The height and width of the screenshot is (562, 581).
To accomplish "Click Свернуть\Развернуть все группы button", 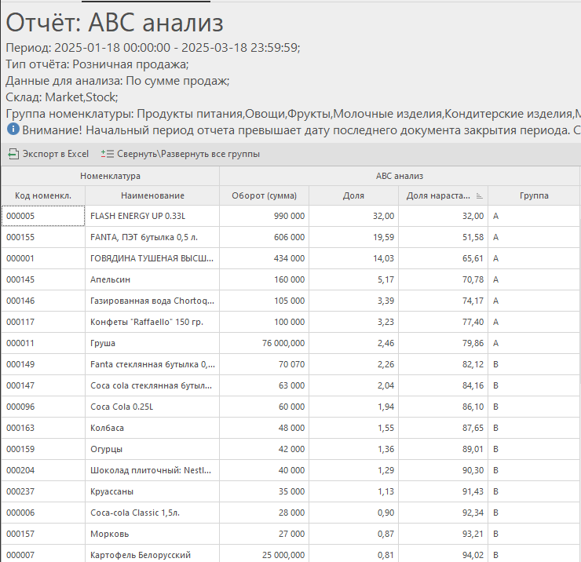I will point(181,154).
